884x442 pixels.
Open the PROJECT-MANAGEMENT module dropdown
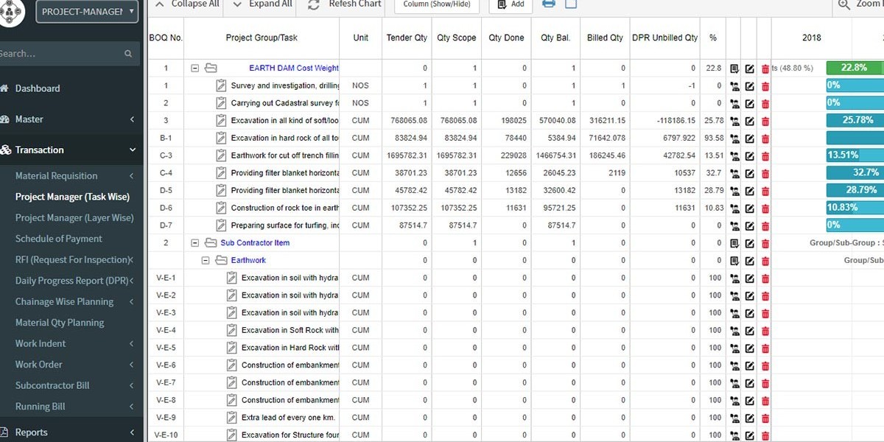point(87,12)
